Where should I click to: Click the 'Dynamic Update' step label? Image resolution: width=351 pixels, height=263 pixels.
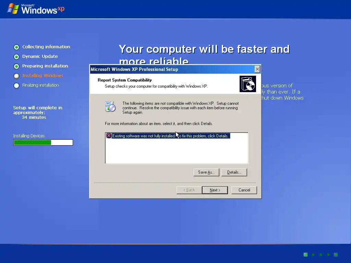(40, 57)
